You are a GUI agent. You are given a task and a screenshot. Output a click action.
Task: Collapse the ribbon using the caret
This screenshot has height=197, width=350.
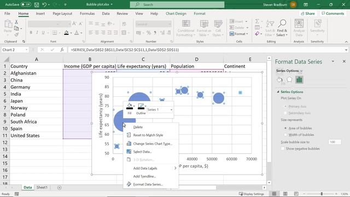point(346,42)
